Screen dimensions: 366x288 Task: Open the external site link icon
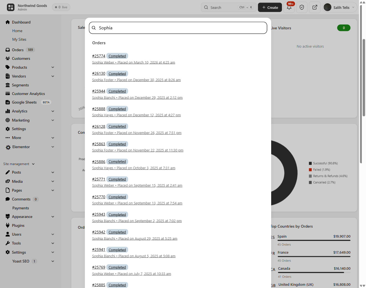coord(315,7)
